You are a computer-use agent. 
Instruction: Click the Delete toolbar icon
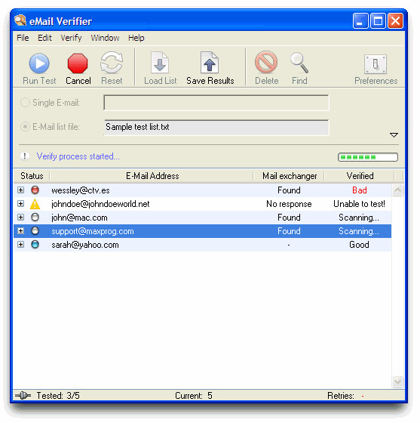coord(266,63)
